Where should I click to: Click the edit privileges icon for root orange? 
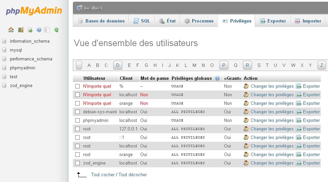(246, 154)
